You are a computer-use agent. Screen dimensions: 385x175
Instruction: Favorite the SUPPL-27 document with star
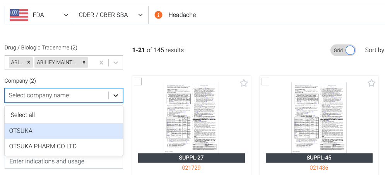click(x=243, y=83)
